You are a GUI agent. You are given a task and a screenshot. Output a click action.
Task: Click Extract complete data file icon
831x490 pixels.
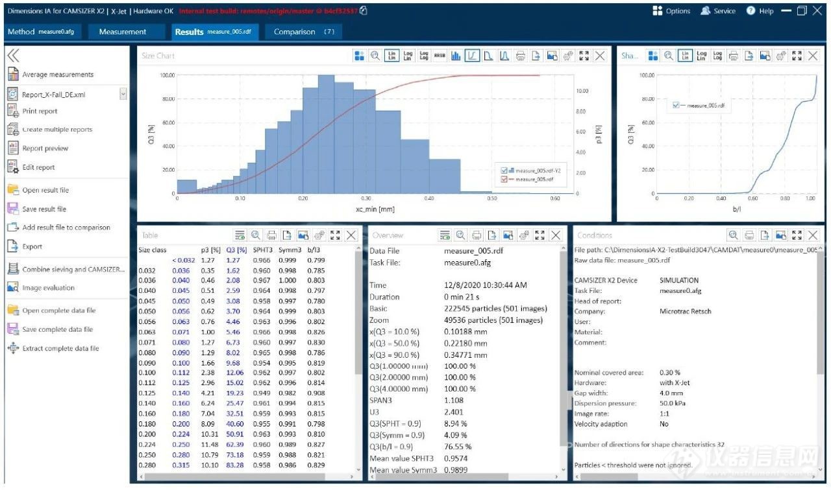point(13,348)
